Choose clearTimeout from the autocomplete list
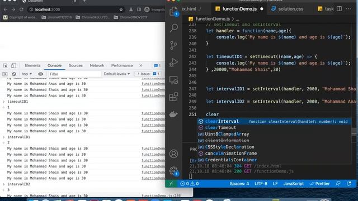The height and width of the screenshot is (201, 358). [x=274, y=128]
